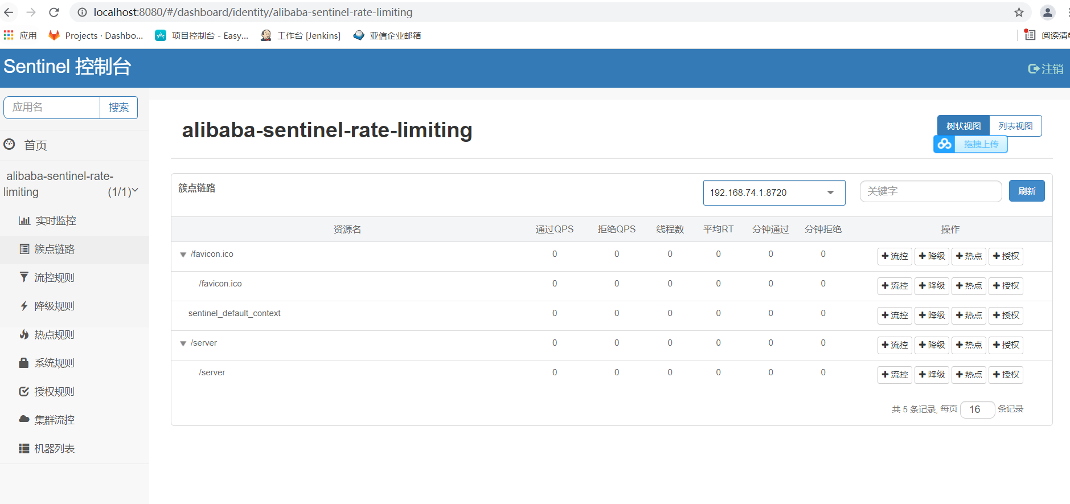Viewport: 1070px width, 504px height.
Task: Add 授权 rule for top-level /server
Action: point(1006,345)
